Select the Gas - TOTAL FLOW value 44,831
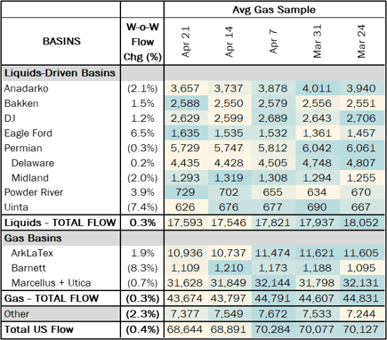Viewport: 387px width, 340px height. pos(361,298)
